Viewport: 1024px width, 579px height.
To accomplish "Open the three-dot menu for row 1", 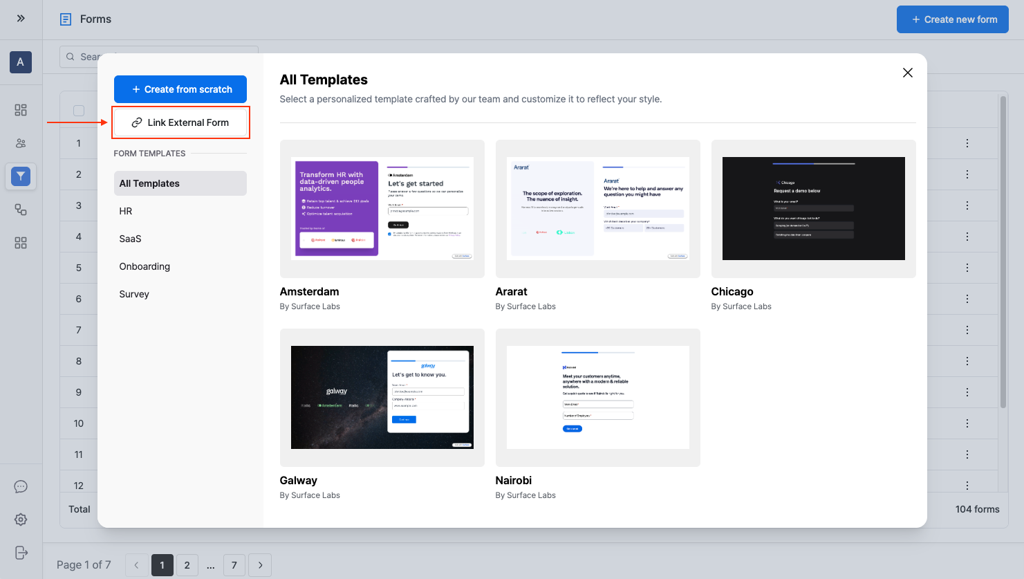I will (967, 143).
